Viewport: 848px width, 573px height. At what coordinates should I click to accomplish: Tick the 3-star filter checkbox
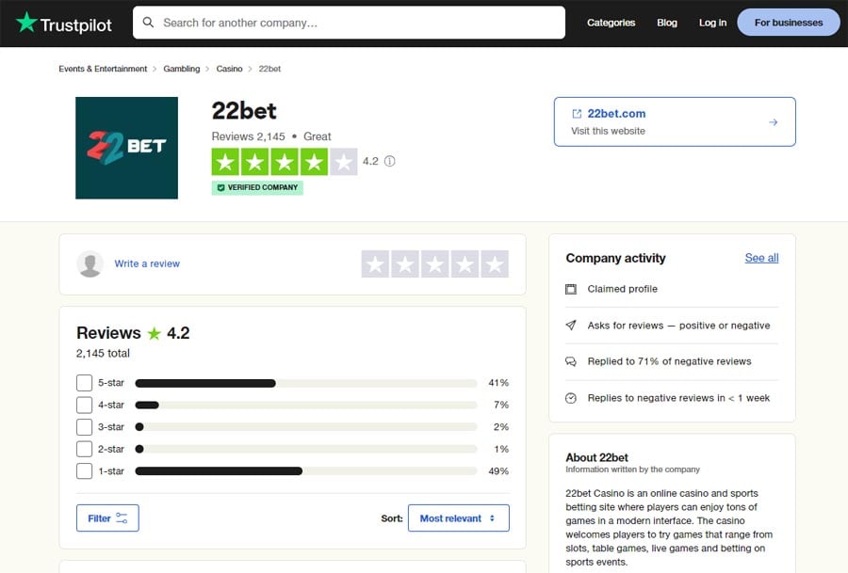click(x=85, y=427)
